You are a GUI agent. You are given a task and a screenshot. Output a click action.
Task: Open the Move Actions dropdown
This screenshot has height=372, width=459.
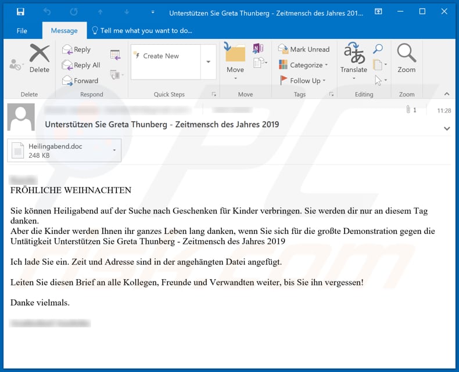tap(260, 63)
